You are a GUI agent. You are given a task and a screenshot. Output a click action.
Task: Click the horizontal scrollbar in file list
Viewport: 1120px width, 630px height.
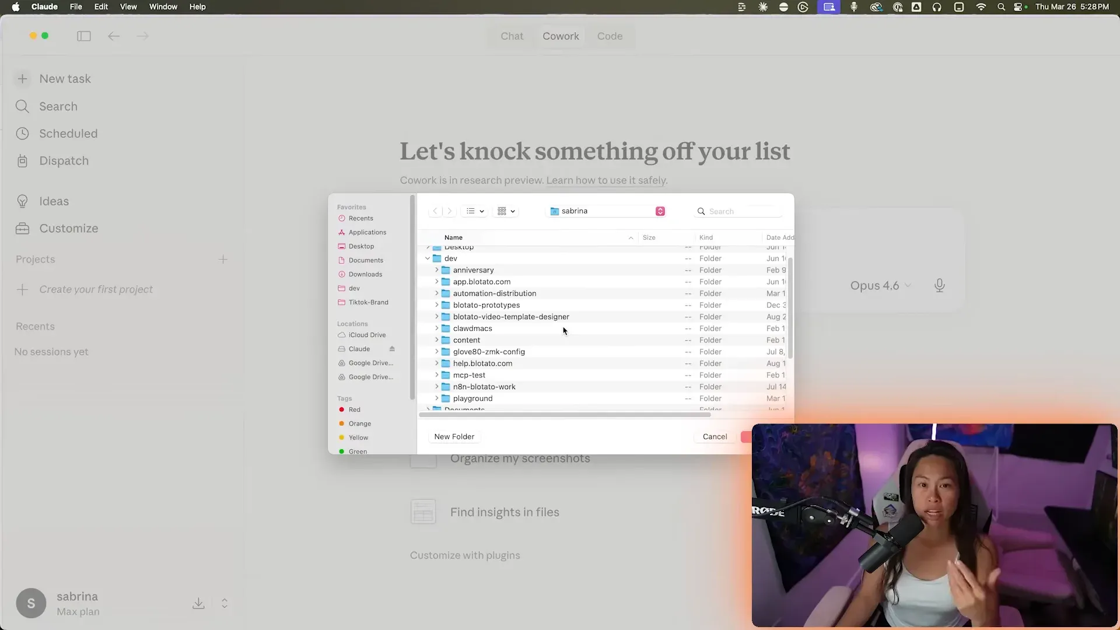click(565, 415)
